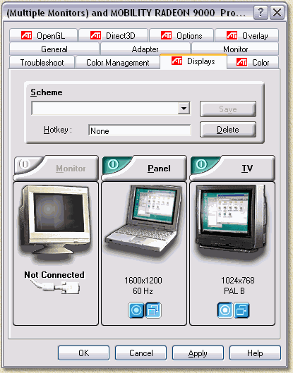Click the context help question mark

coord(261,12)
